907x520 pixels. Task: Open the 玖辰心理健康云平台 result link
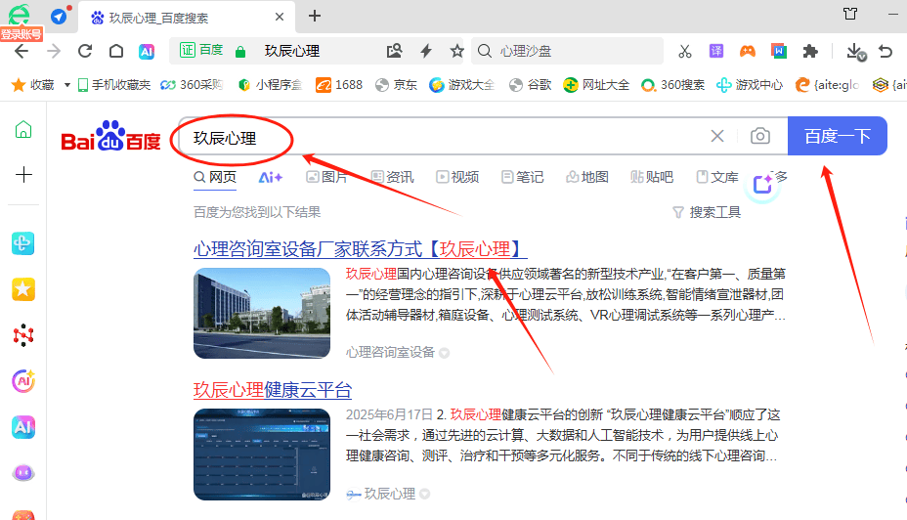click(x=272, y=390)
